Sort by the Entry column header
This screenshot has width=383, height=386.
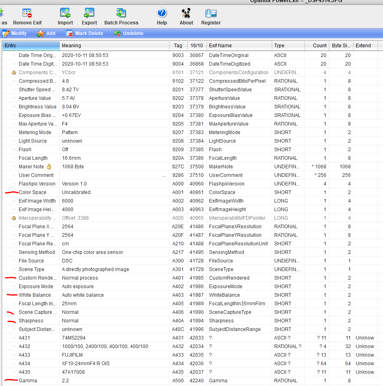pyautogui.click(x=31, y=46)
